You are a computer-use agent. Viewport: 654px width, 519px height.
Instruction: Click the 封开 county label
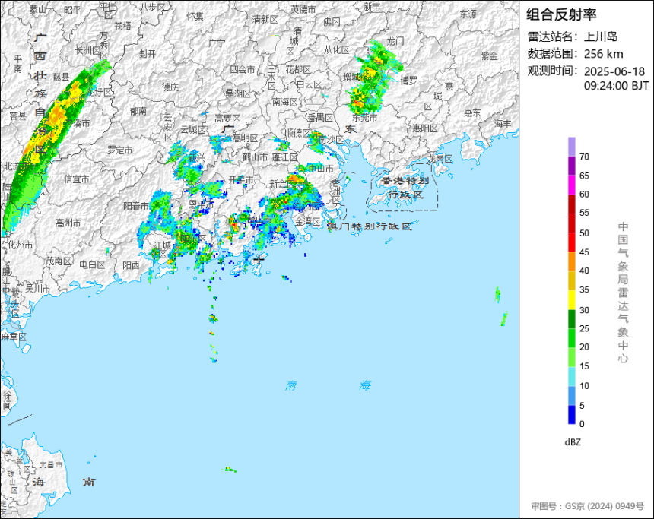click(x=148, y=54)
